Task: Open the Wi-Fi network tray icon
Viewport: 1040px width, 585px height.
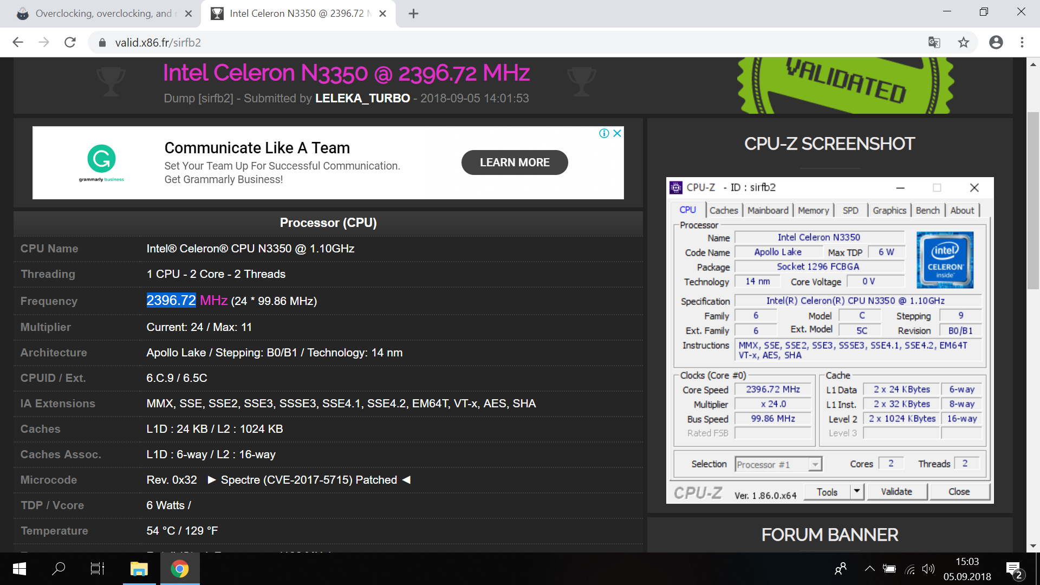Action: (x=910, y=569)
